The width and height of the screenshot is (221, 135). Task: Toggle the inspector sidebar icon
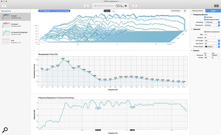click(216, 6)
